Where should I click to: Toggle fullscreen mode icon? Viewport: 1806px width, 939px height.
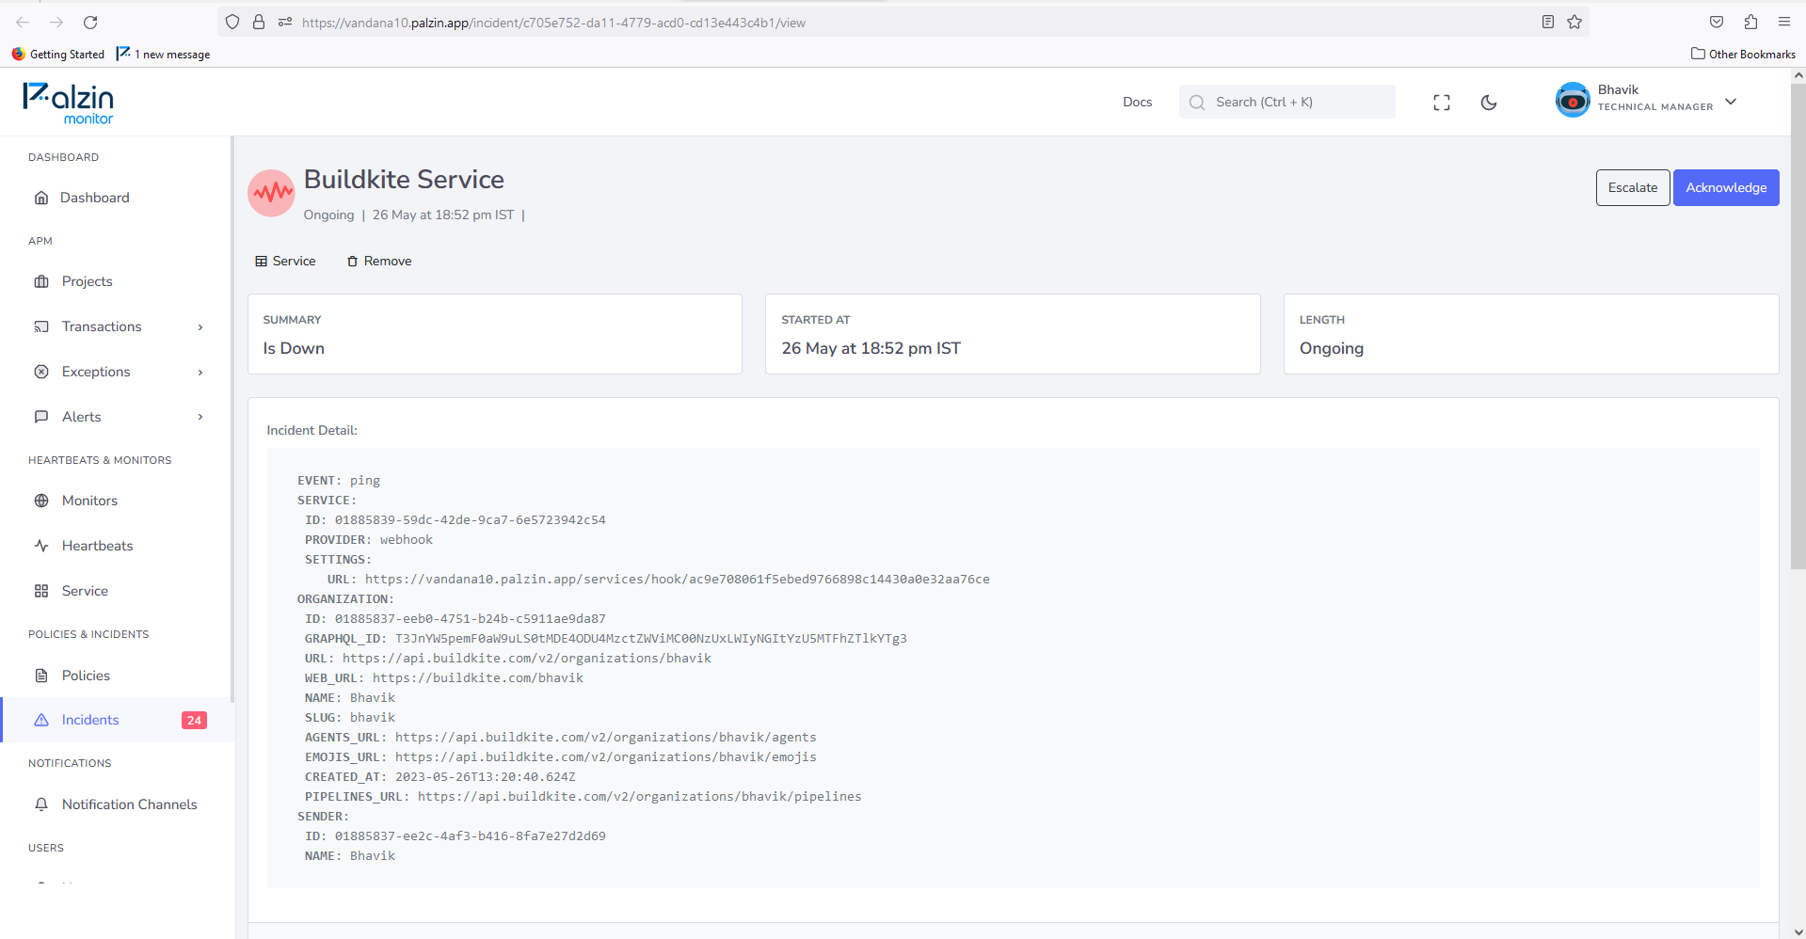click(x=1441, y=103)
